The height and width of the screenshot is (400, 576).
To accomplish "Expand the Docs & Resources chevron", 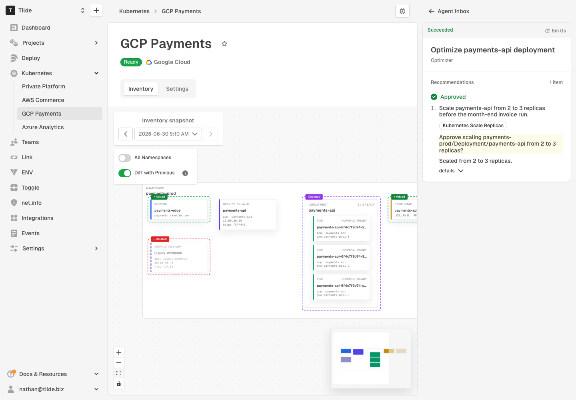I will 96,374.
